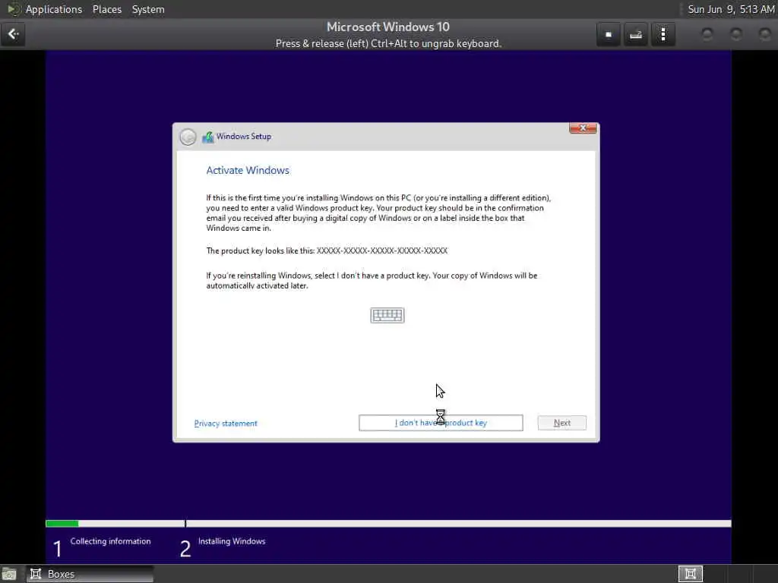The image size is (778, 583).
Task: Click 'I don't have a product key'
Action: pos(441,423)
